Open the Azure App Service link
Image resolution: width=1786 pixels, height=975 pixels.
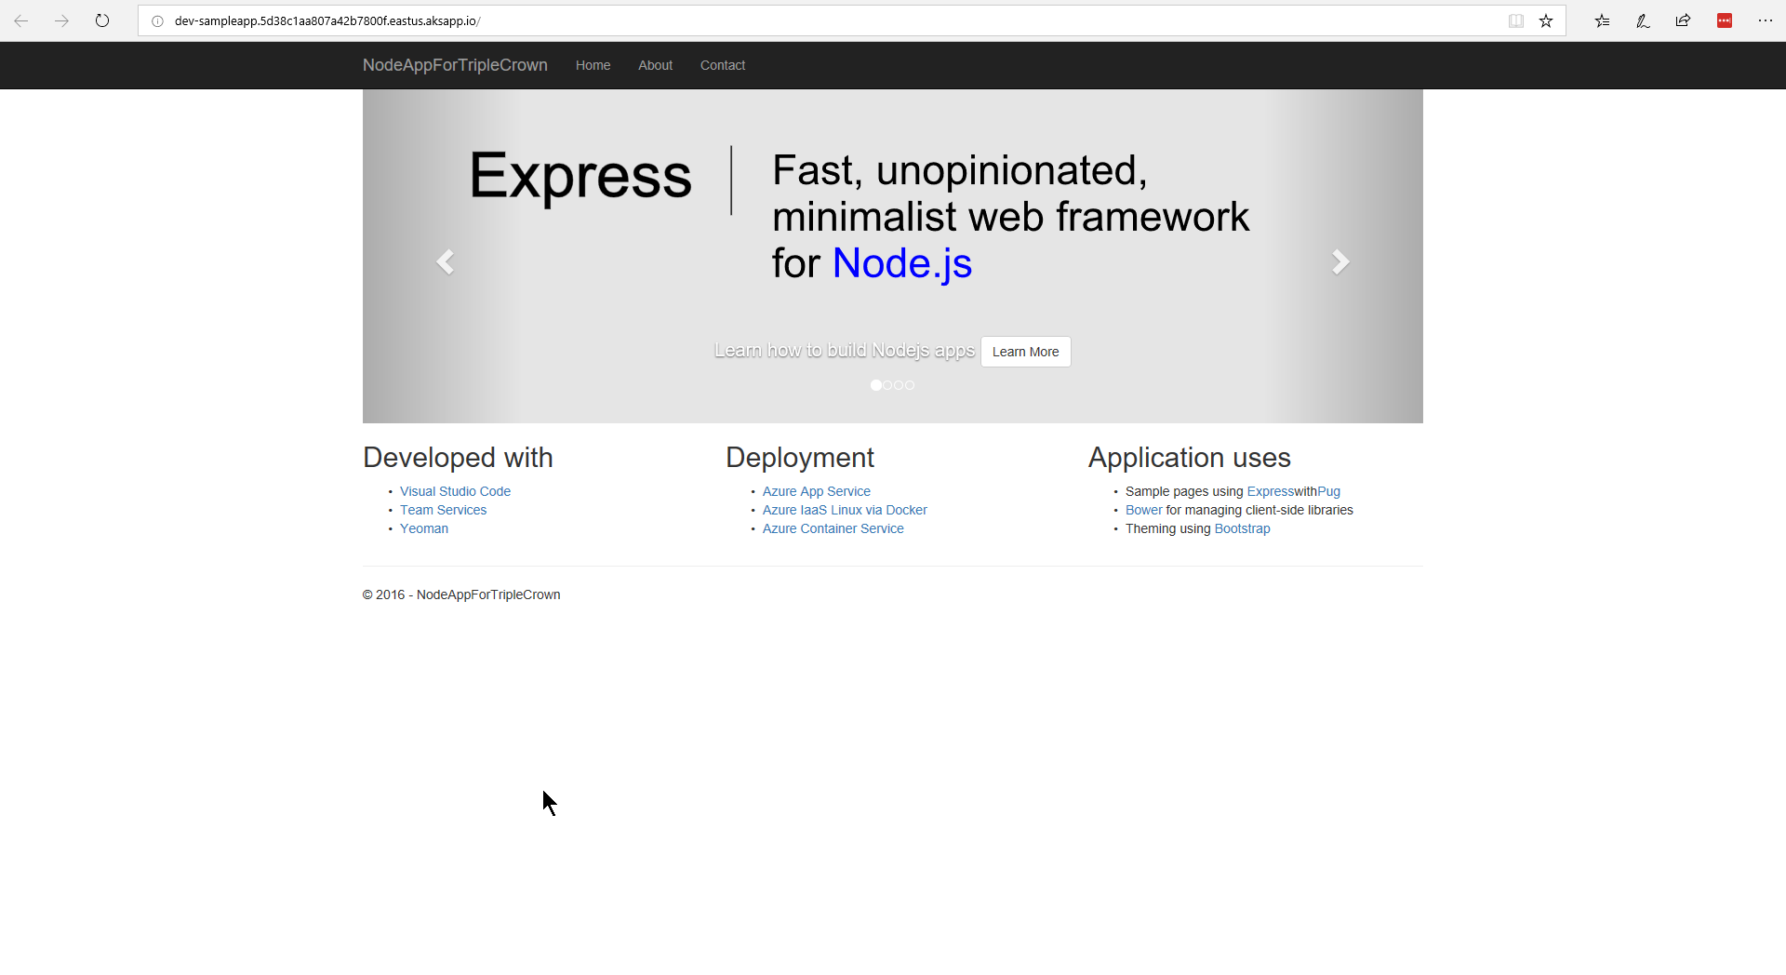(816, 491)
